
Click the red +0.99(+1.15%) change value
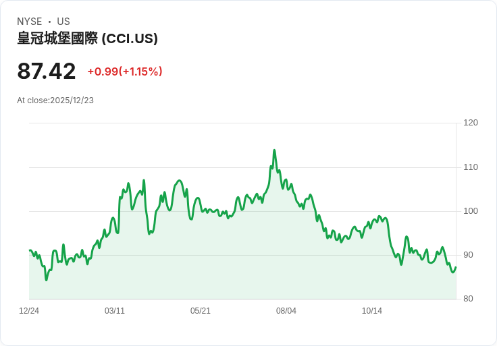(125, 71)
